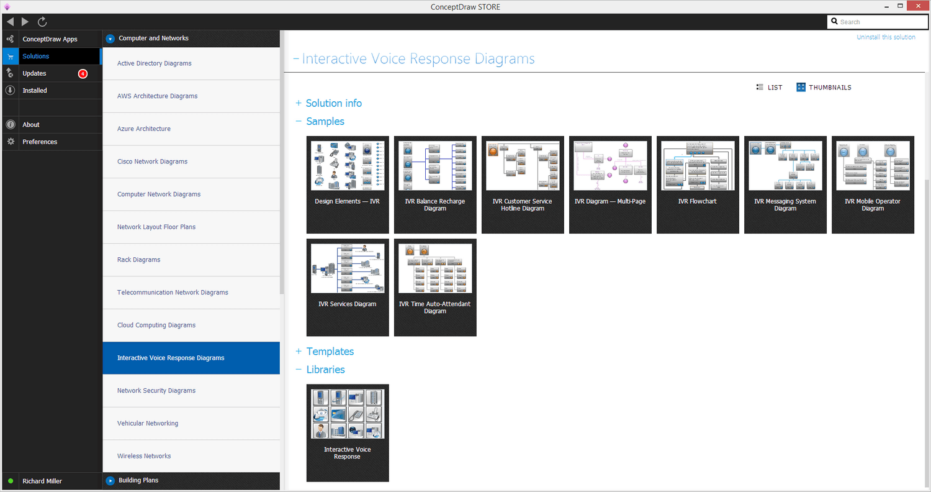Viewport: 931px width, 492px height.
Task: Open IVR Services Diagram sample
Action: 348,288
